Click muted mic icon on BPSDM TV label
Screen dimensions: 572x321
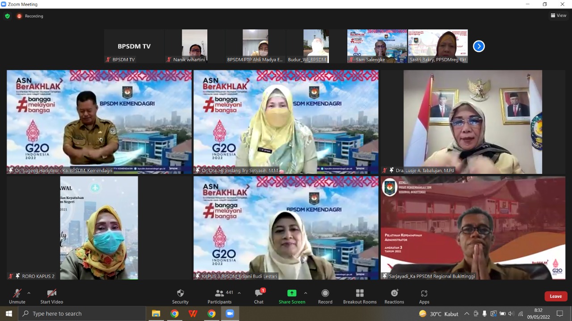pos(108,59)
